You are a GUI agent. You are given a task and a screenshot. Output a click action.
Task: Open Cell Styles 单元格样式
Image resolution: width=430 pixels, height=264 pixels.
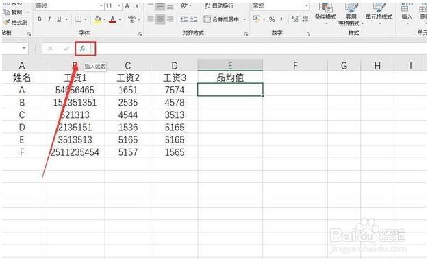pos(379,14)
